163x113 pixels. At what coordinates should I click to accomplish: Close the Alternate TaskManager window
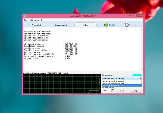click(140, 15)
